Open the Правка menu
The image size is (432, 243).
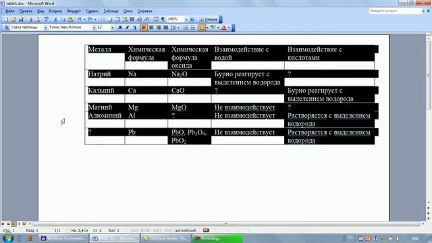click(26, 11)
